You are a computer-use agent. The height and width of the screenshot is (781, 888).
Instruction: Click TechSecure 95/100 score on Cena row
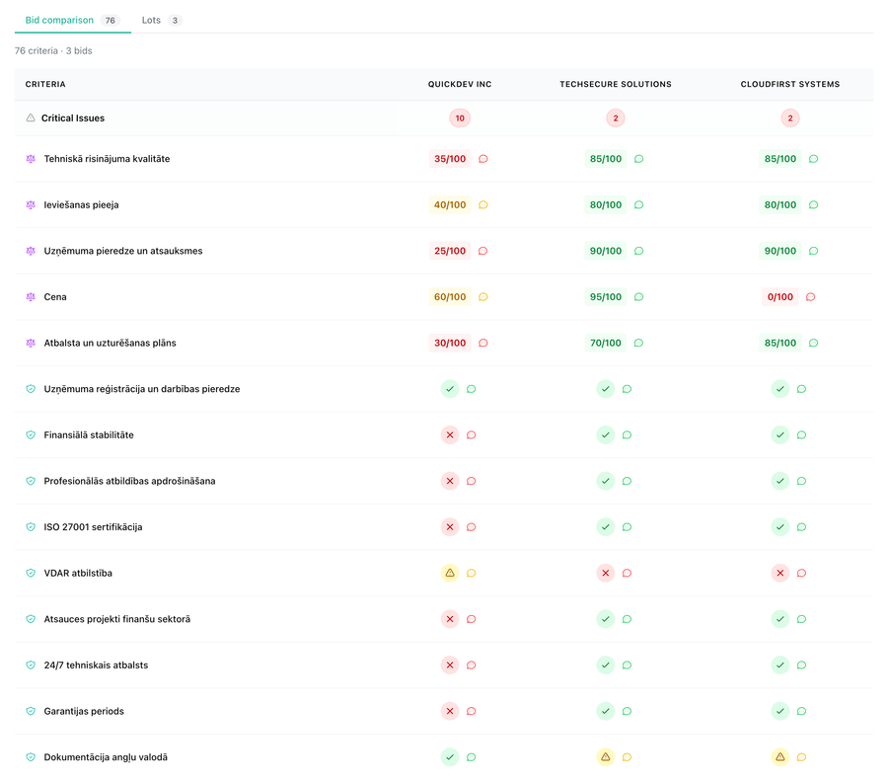pos(605,297)
